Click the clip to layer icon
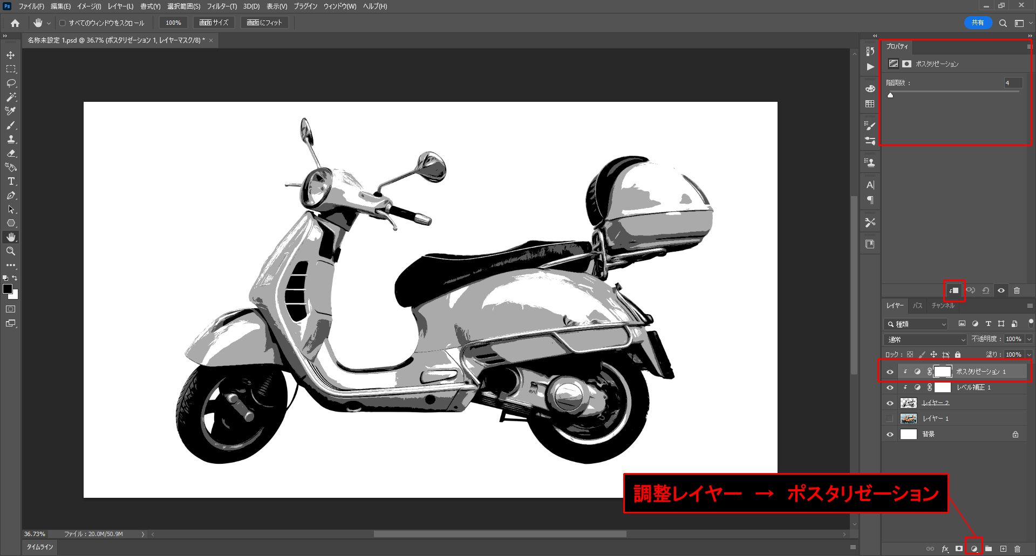Viewport: 1036px width, 556px height. pyautogui.click(x=954, y=290)
